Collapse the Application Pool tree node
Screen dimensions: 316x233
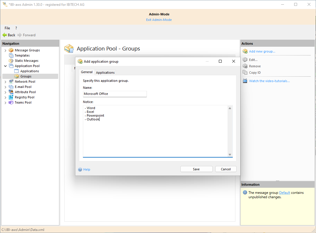[5, 66]
